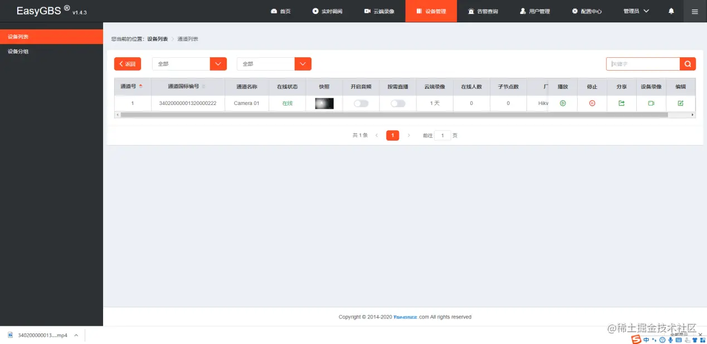Go to next page arrow
This screenshot has width=707, height=344.
(409, 135)
